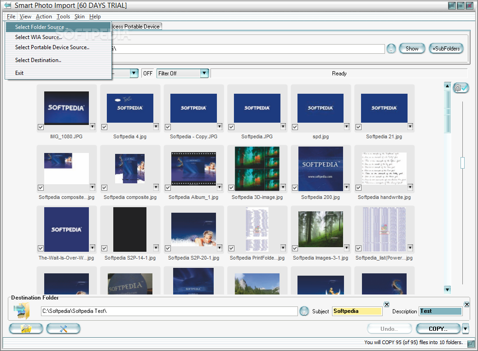The image size is (478, 351).
Task: Choose Select Portable Device Source entry
Action: point(58,47)
